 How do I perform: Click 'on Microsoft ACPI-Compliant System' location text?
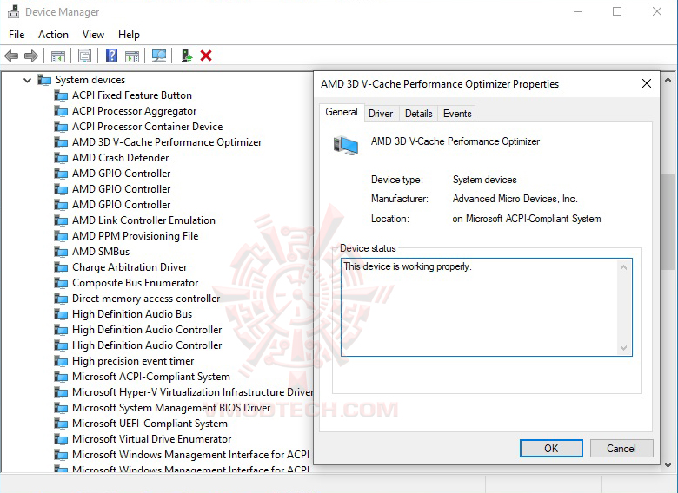pyautogui.click(x=527, y=219)
